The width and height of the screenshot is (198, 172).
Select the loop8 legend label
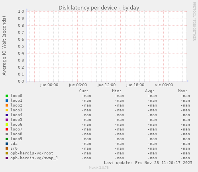tap(16, 134)
